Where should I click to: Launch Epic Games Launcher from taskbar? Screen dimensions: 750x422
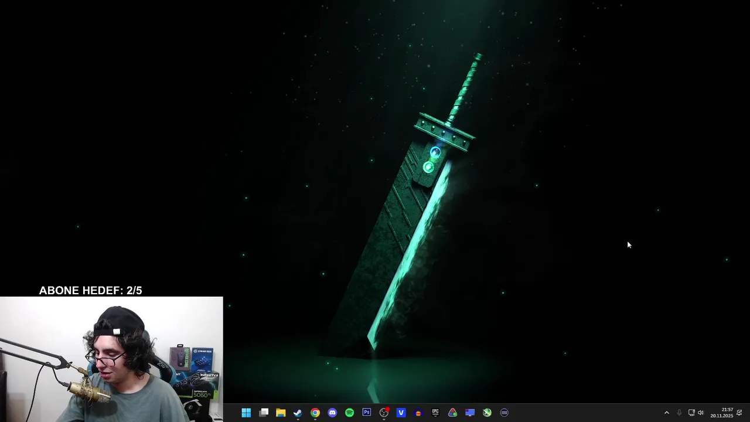tap(435, 413)
